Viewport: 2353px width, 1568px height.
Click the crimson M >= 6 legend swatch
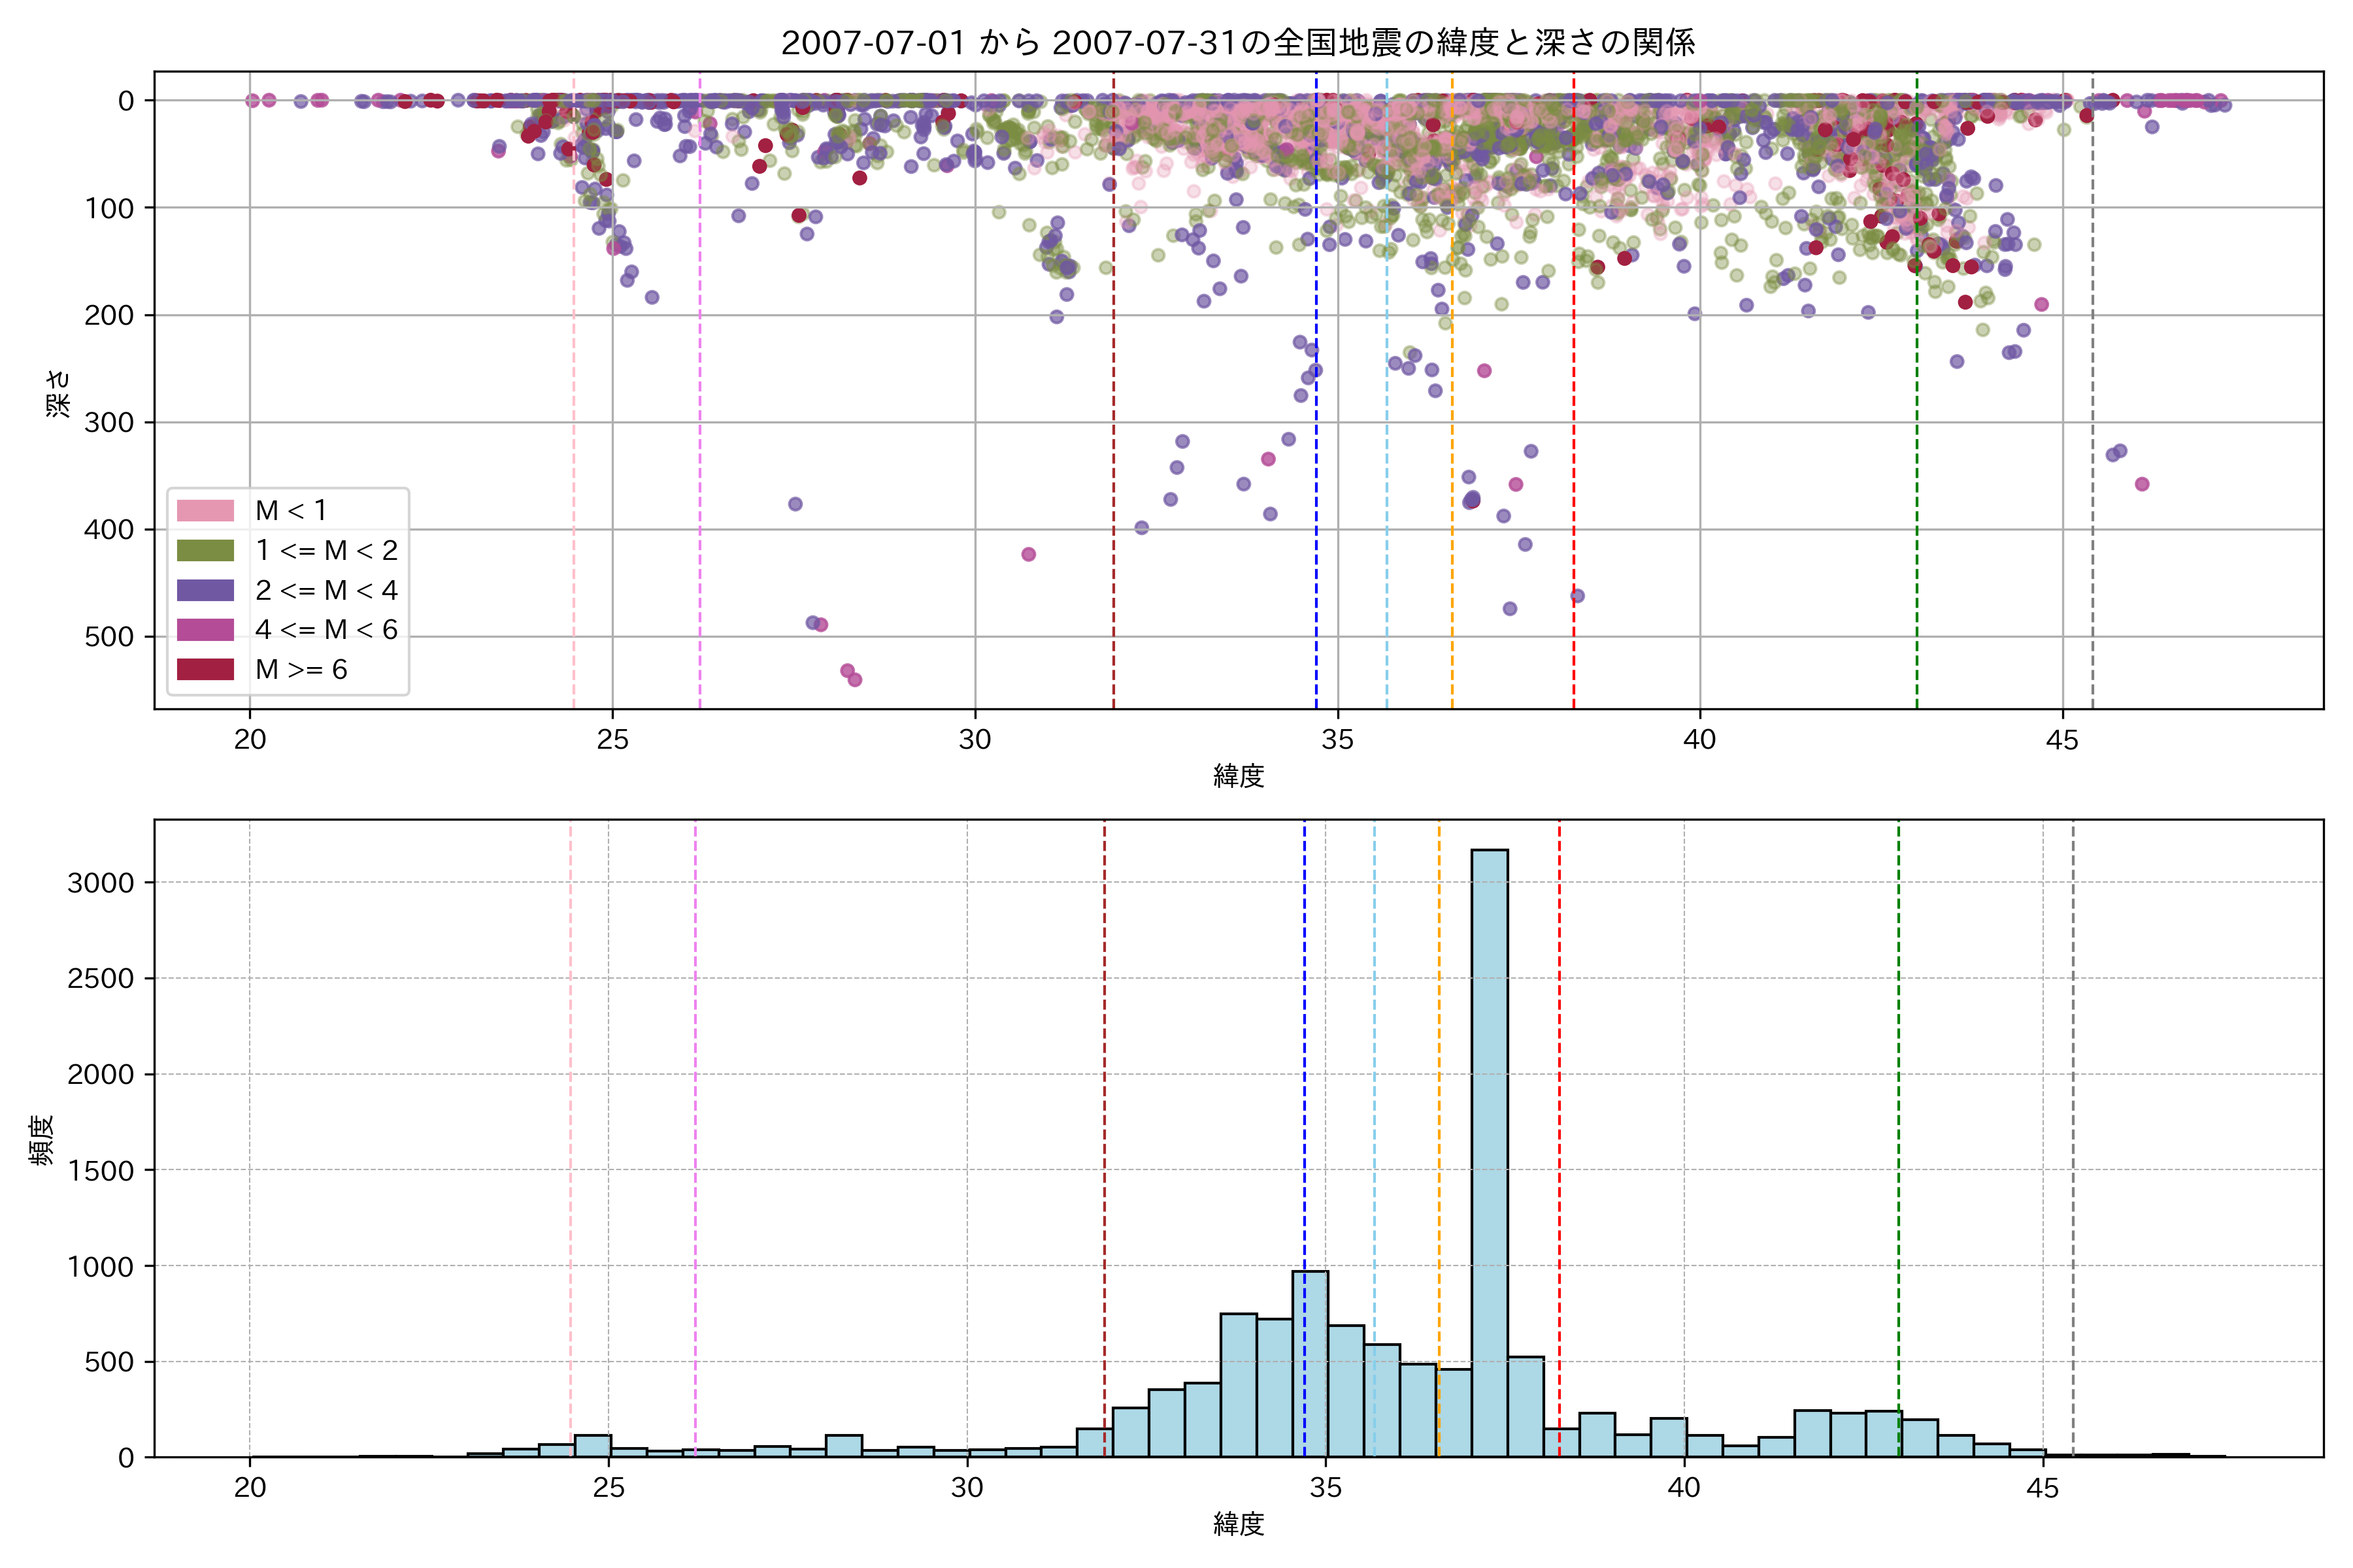(205, 670)
